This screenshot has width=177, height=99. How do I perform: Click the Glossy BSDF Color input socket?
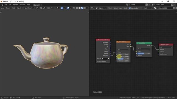tap(136, 51)
